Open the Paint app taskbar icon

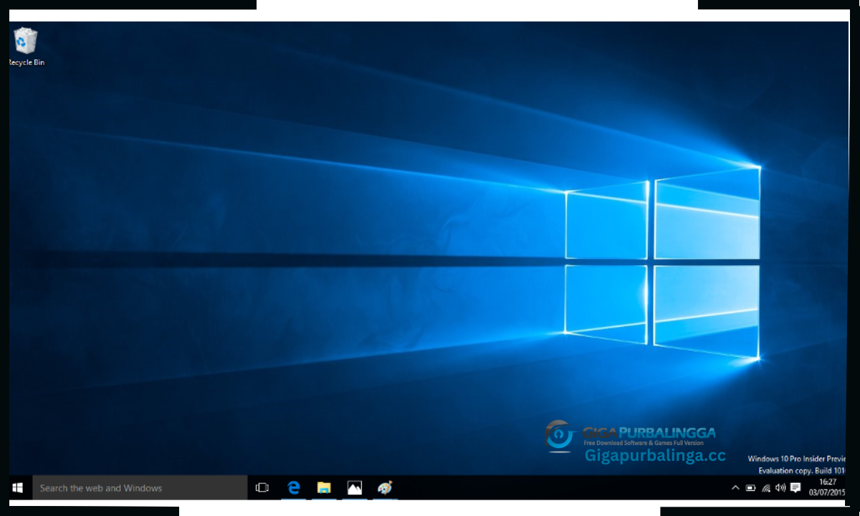point(386,488)
